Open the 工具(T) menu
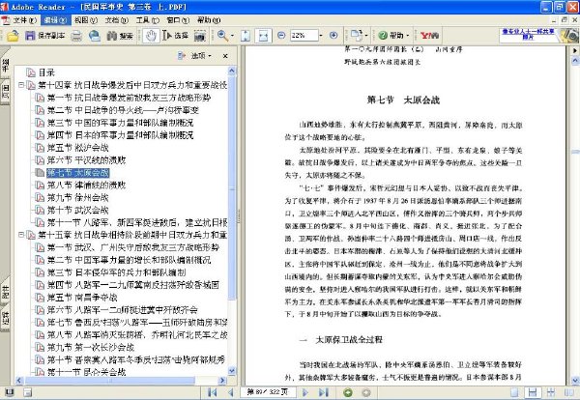580x400 pixels. tap(147, 20)
